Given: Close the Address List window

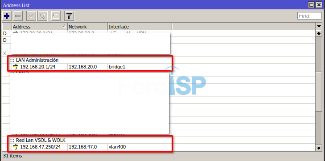Looking at the screenshot, I should pyautogui.click(x=319, y=5).
